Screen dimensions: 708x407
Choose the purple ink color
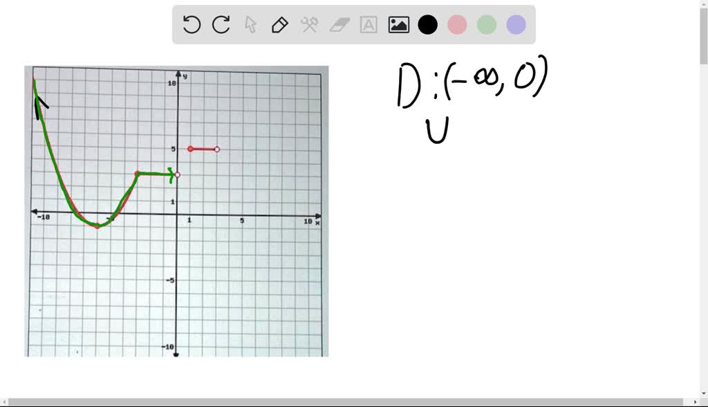pyautogui.click(x=515, y=24)
